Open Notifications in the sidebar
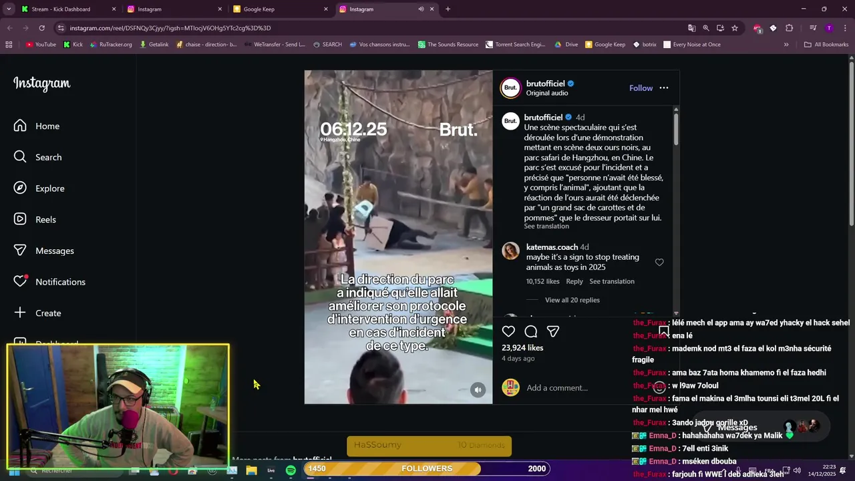Image resolution: width=855 pixels, height=481 pixels. (50, 282)
